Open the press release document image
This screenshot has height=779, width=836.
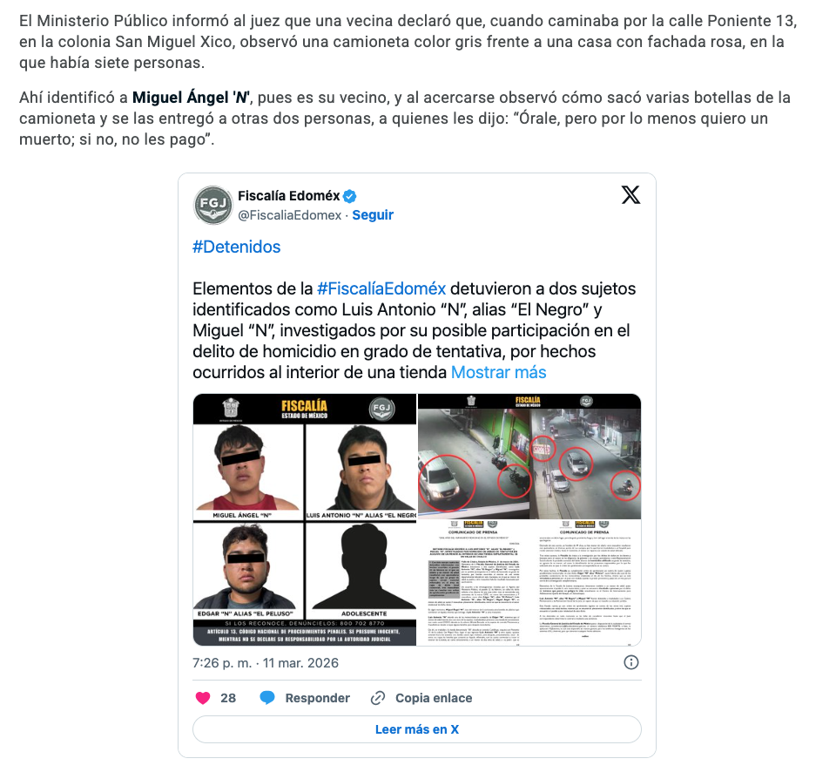coord(529,583)
